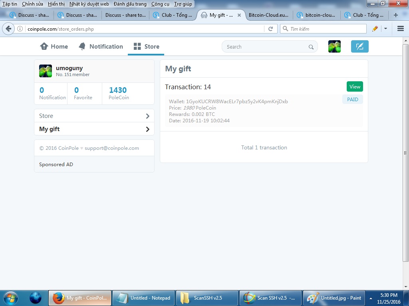Open ScanSSH v2.5 folder taskbar item
This screenshot has height=306, width=409.
pyautogui.click(x=207, y=298)
